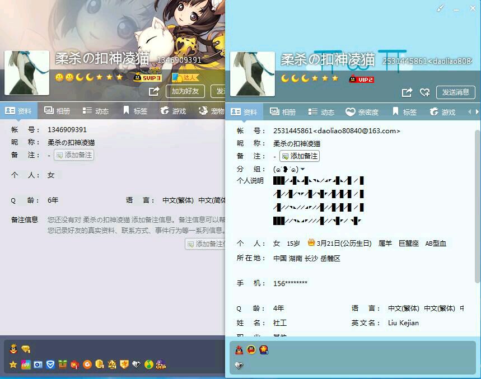The image size is (481, 379).
Task: Open the 宠物 tab in left window
Action: point(212,111)
